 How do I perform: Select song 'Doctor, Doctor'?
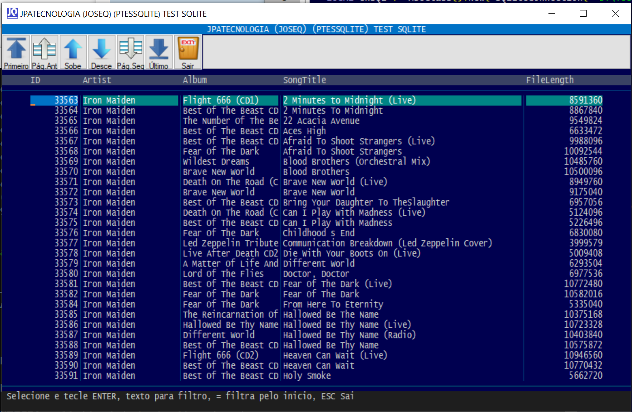316,274
